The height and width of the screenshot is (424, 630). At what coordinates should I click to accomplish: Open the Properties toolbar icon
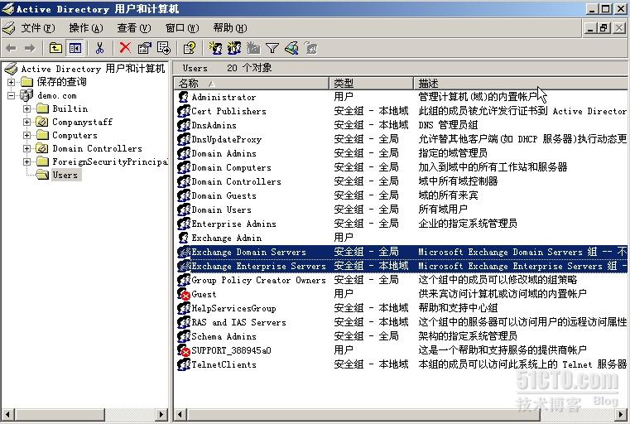pyautogui.click(x=144, y=49)
